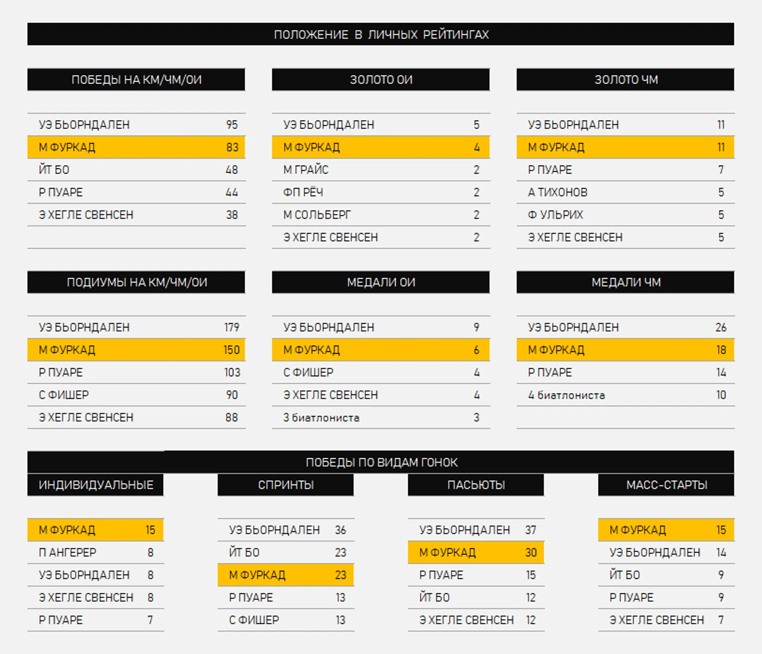
Task: Open the МАСС-СТАРТЫ column header
Action: pyautogui.click(x=666, y=485)
